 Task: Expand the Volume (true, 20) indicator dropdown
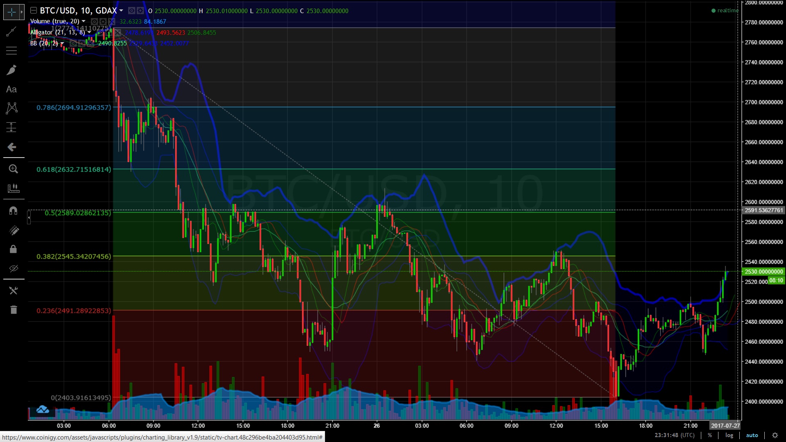coord(84,21)
